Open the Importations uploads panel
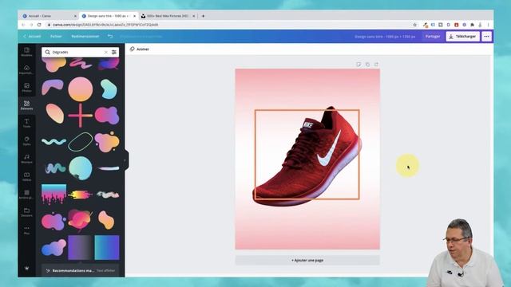Image resolution: width=511 pixels, height=287 pixels. pos(26,69)
